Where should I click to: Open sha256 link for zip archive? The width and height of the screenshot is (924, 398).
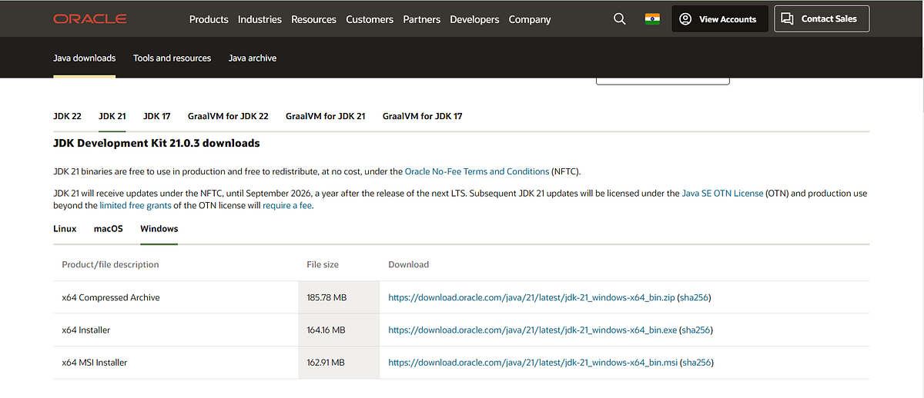tap(694, 297)
